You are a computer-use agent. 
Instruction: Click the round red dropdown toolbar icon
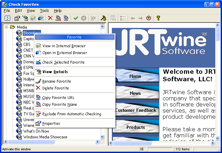148,18
